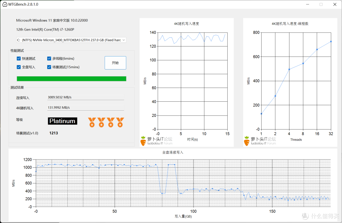Click the 12th Gen Intel Core i7-1260P text
Image resolution: width=342 pixels, height=223 pixels.
tap(45, 29)
